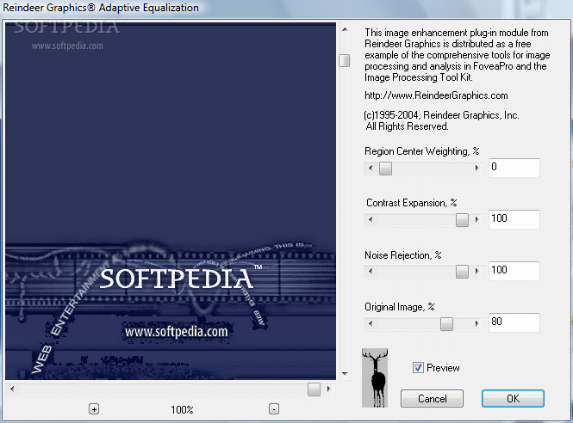This screenshot has height=423, width=573.
Task: Click the Original Image slider thumb
Action: pos(446,323)
